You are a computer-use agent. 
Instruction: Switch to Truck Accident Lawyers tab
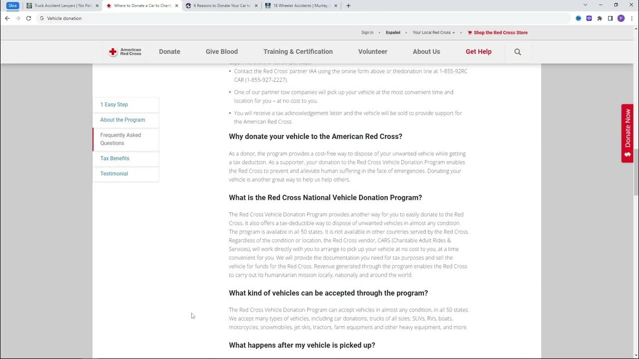click(62, 6)
